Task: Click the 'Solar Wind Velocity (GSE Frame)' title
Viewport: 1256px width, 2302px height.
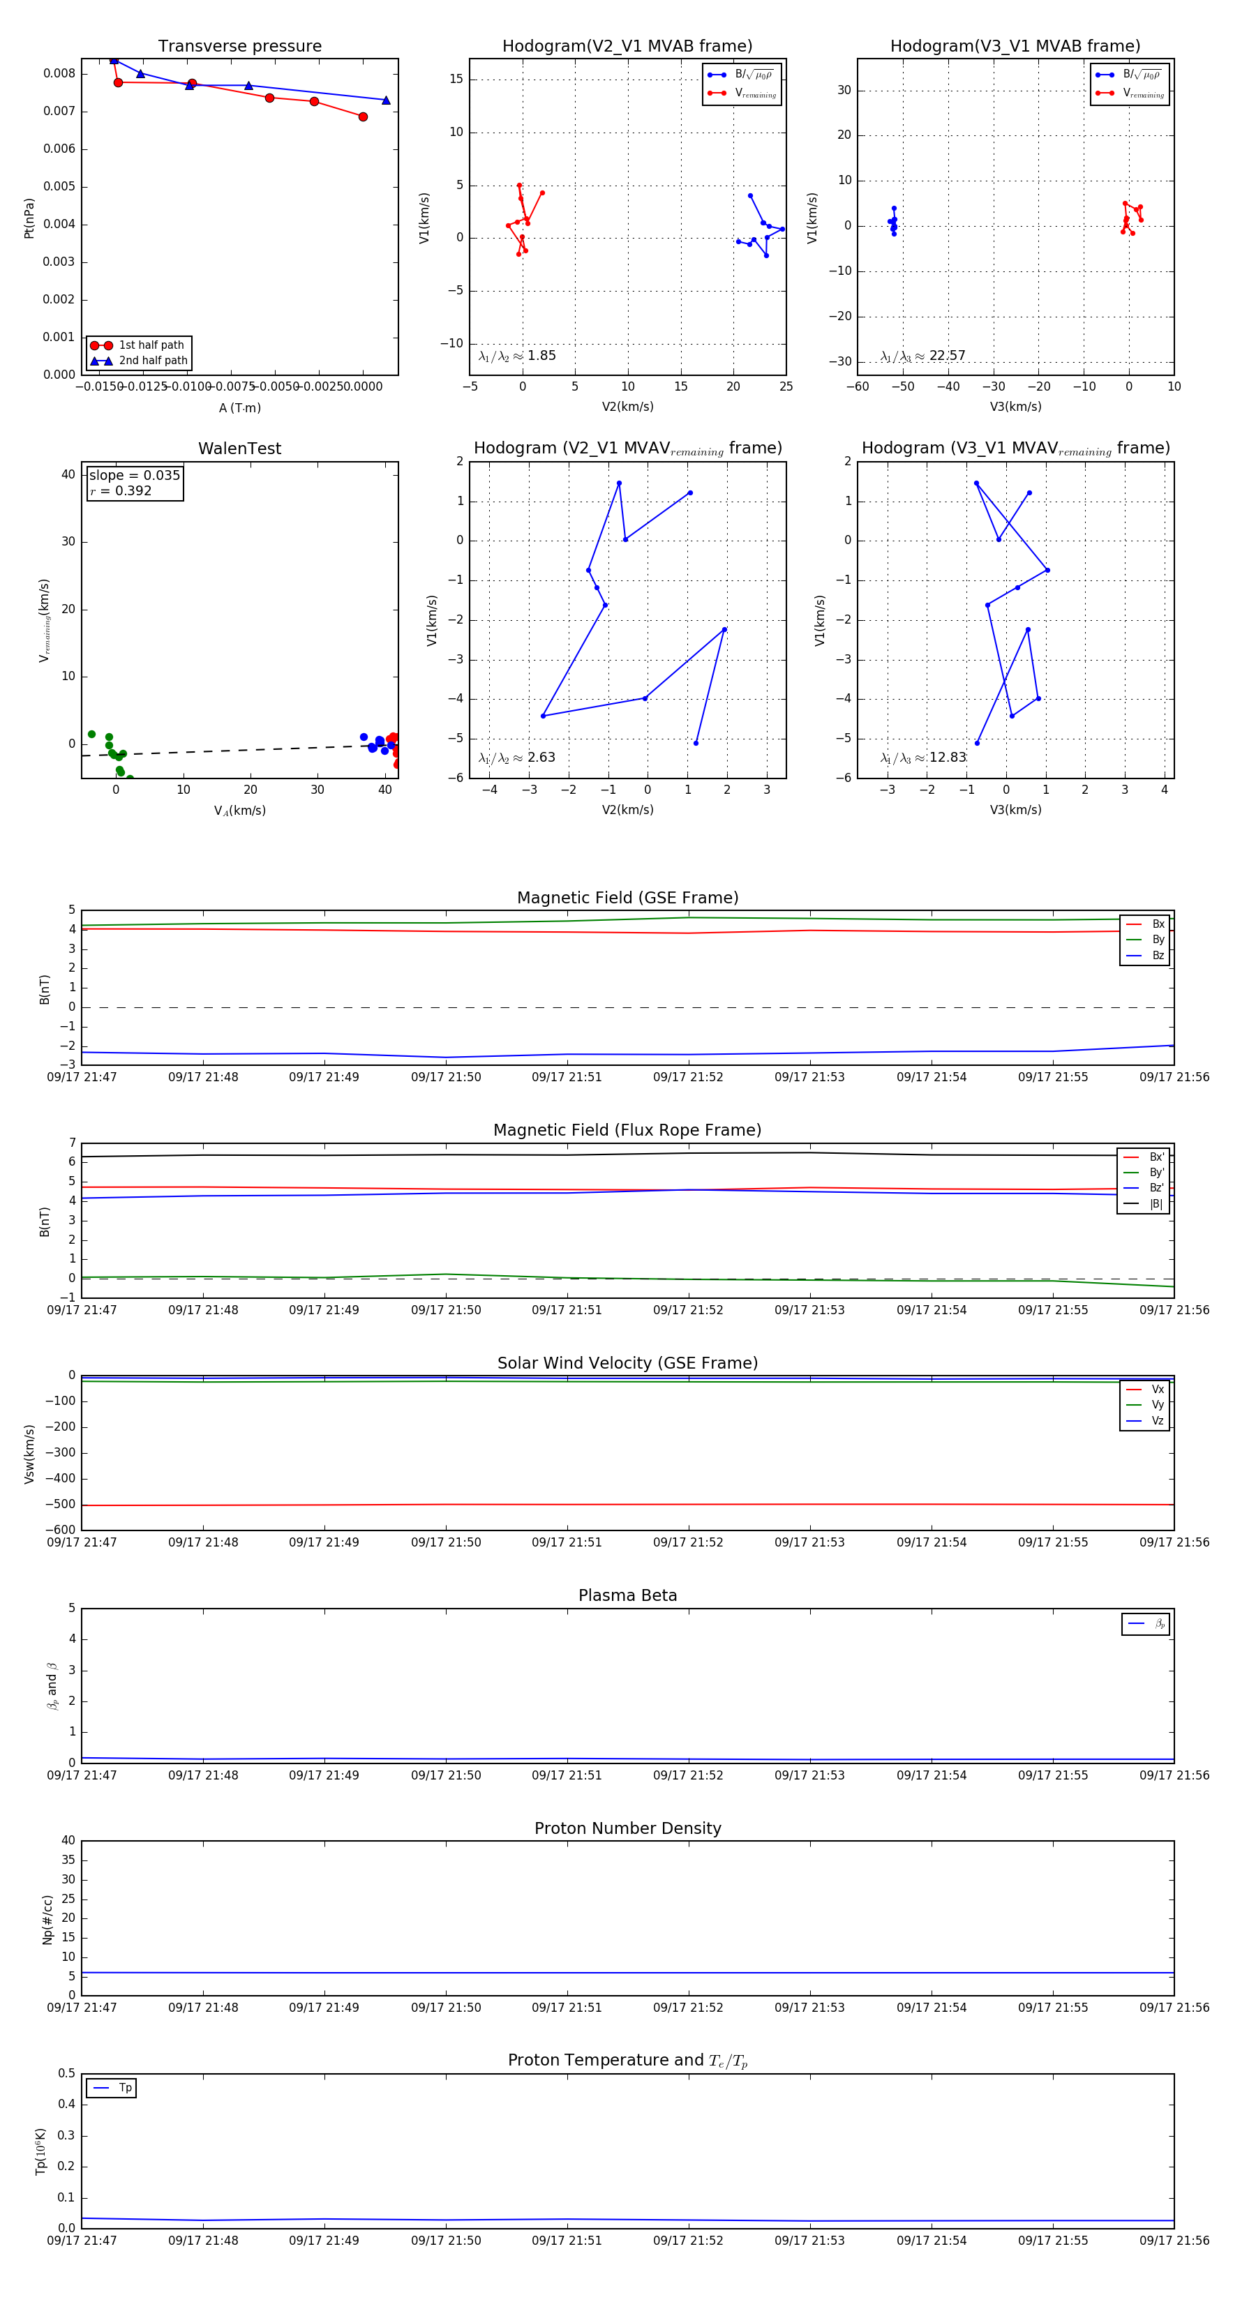Action: click(627, 1363)
